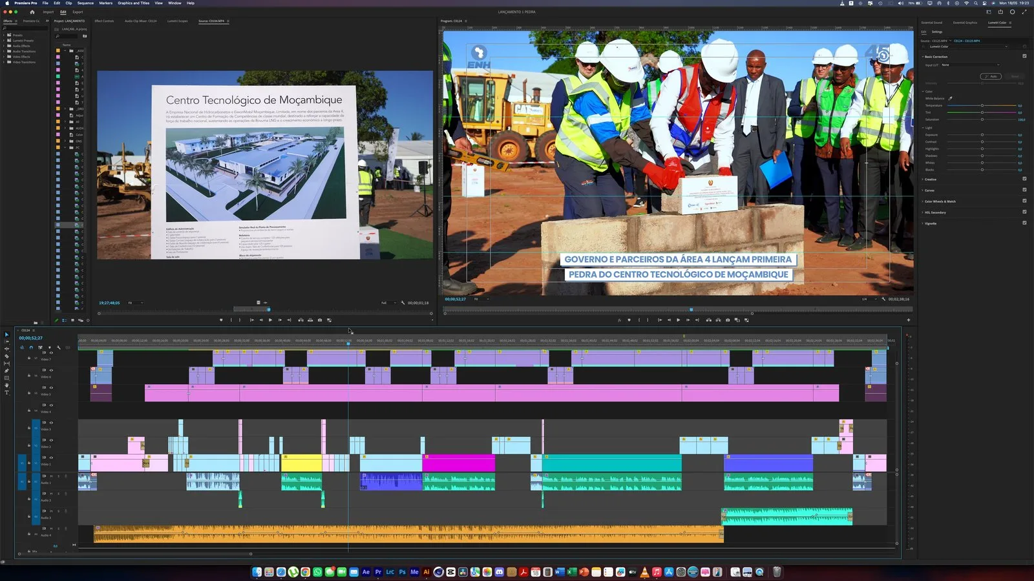1034x581 pixels.
Task: Toggle the Color Wheels & Match checkbox
Action: pyautogui.click(x=1024, y=201)
